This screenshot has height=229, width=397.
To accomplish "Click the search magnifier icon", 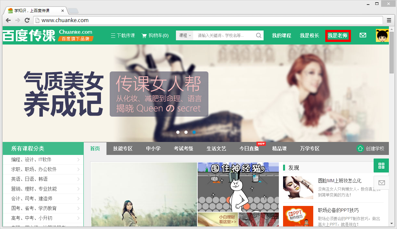I will click(258, 35).
